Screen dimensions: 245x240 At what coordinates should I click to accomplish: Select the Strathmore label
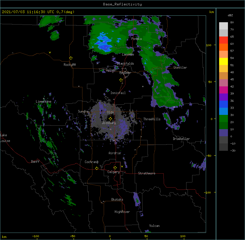(147, 173)
